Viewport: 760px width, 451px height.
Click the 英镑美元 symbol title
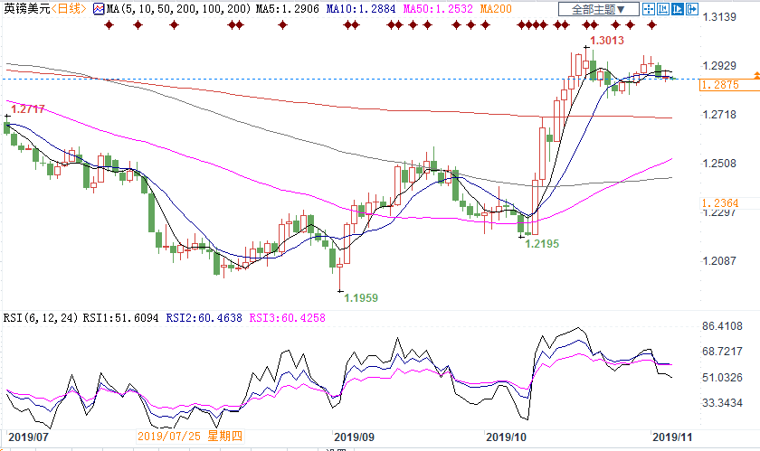[x=24, y=9]
